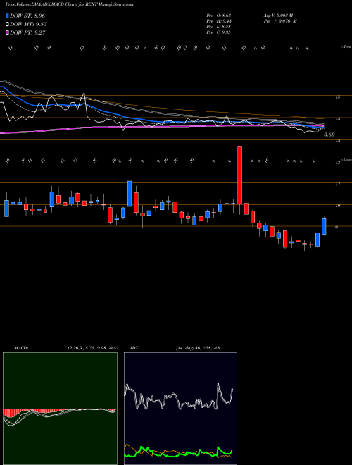Click the 10 price axis label
Image resolution: width=352 pixels, height=465 pixels.
[x=337, y=206]
